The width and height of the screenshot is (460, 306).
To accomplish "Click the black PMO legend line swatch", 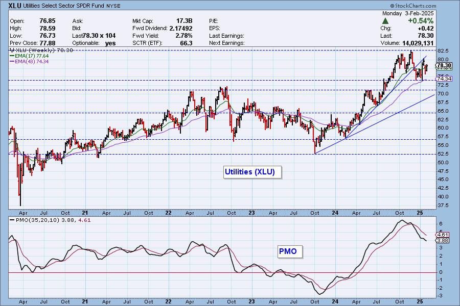I will [x=12, y=220].
